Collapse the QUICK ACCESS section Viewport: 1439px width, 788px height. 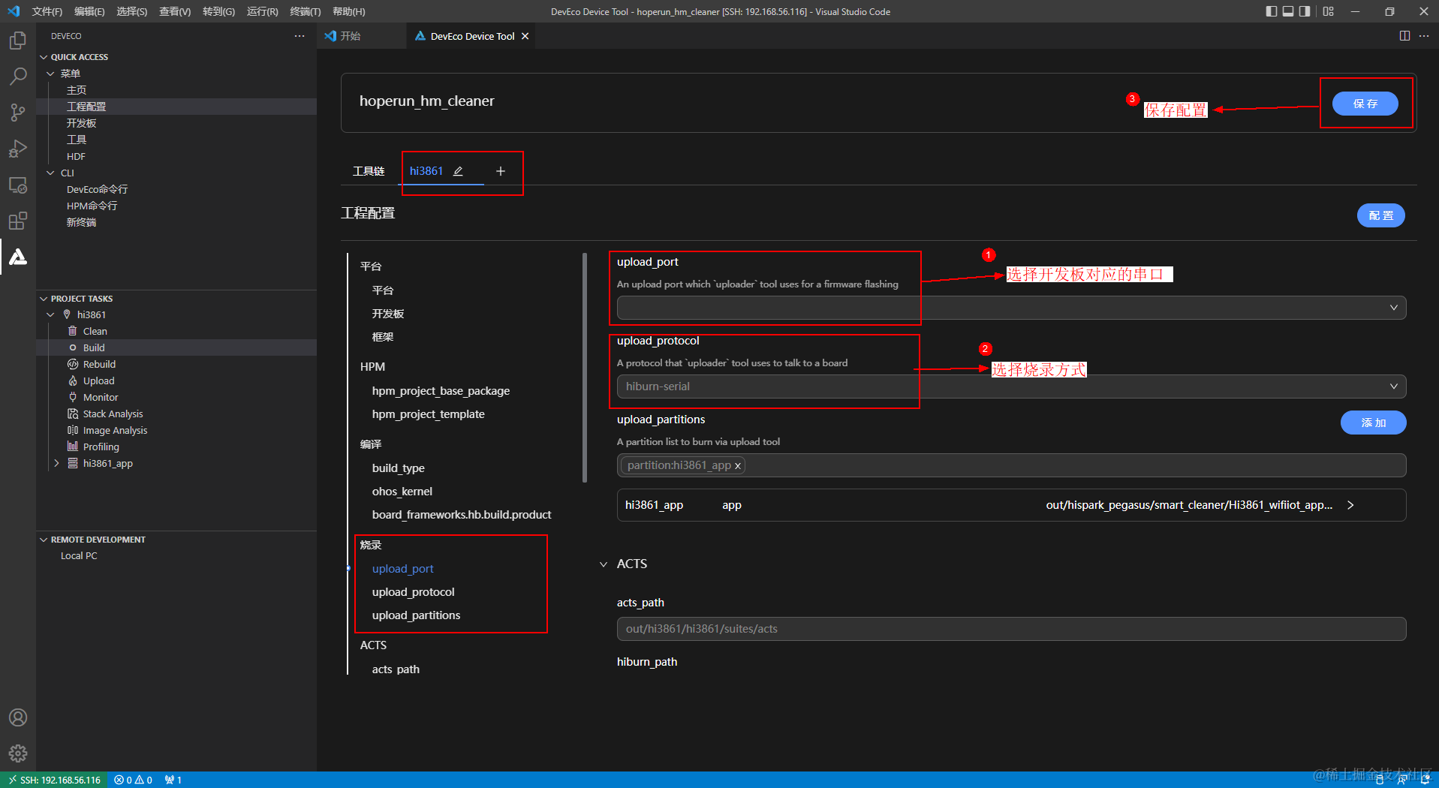coord(44,57)
